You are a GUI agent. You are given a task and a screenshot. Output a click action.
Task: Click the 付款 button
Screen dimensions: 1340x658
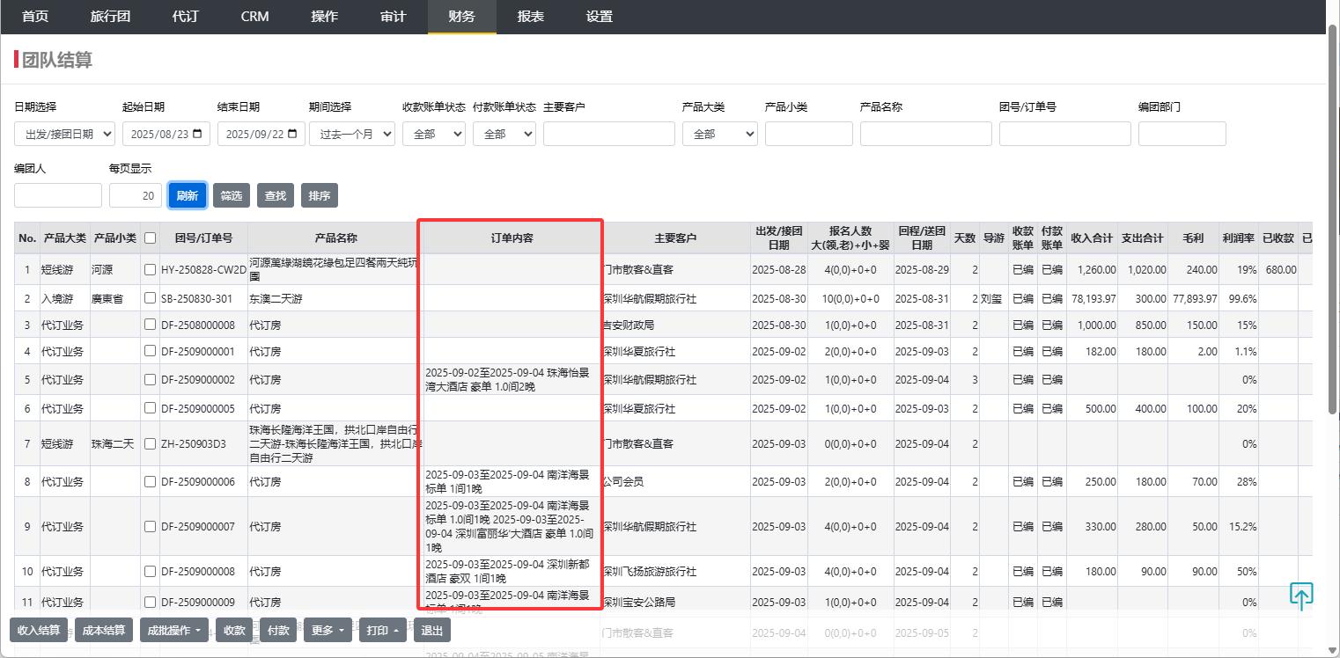(278, 630)
